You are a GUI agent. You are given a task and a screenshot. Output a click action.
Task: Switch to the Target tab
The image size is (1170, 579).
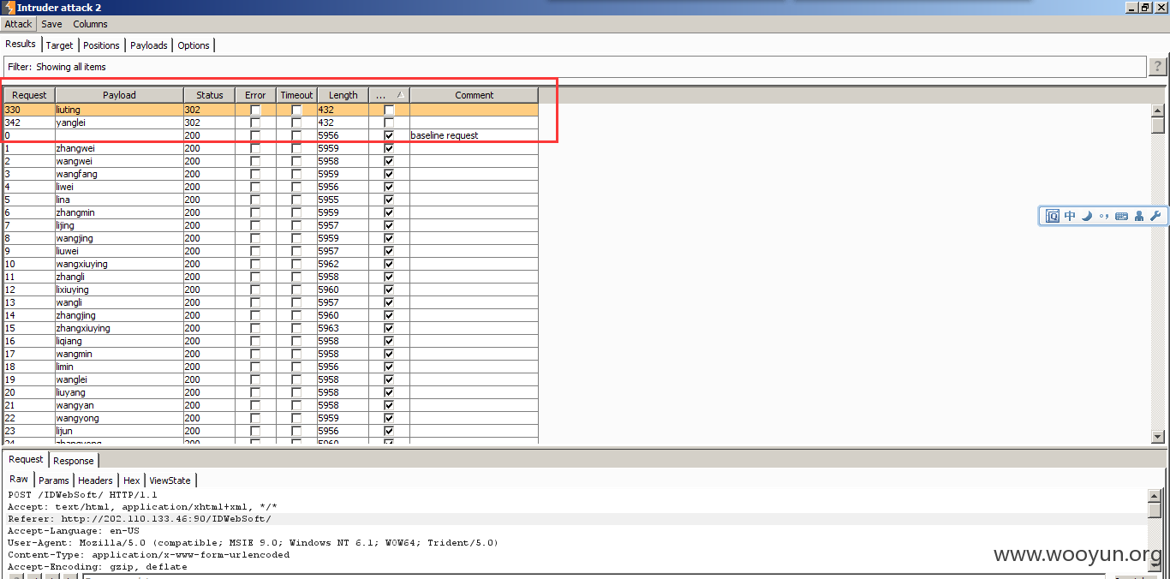click(x=60, y=45)
